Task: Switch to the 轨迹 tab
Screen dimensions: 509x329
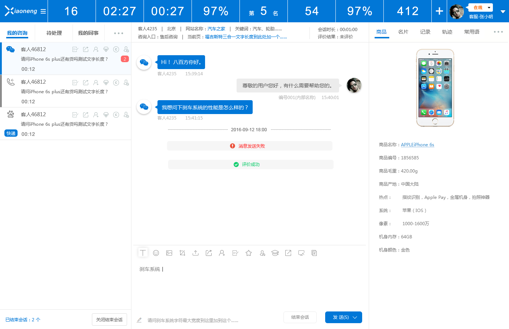Action: click(x=447, y=32)
